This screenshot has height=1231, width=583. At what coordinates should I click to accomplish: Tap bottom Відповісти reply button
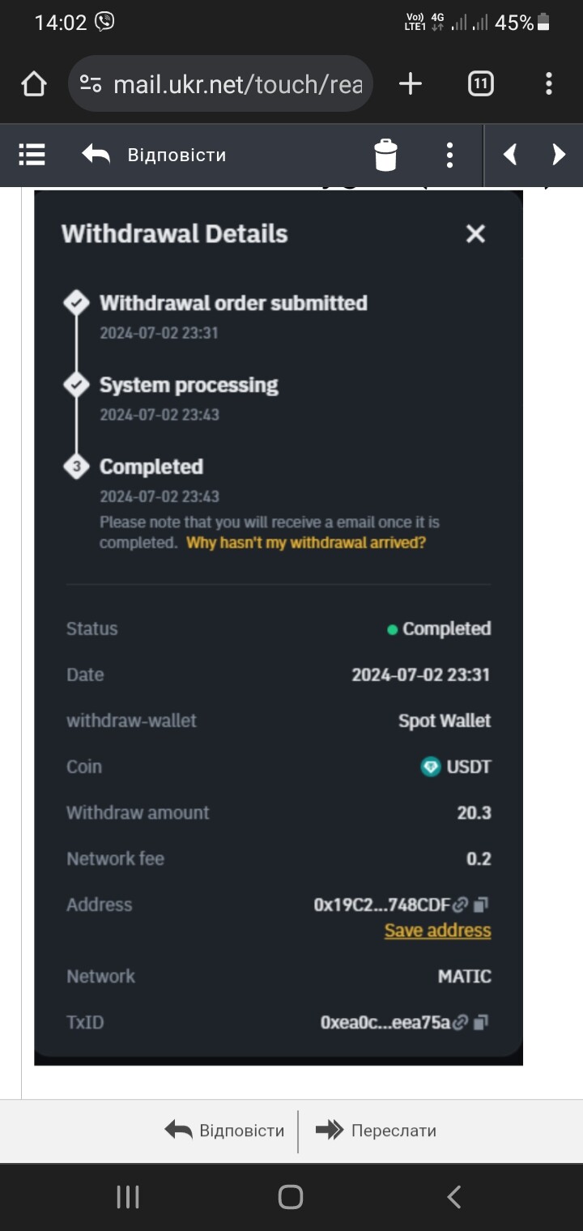(224, 1131)
